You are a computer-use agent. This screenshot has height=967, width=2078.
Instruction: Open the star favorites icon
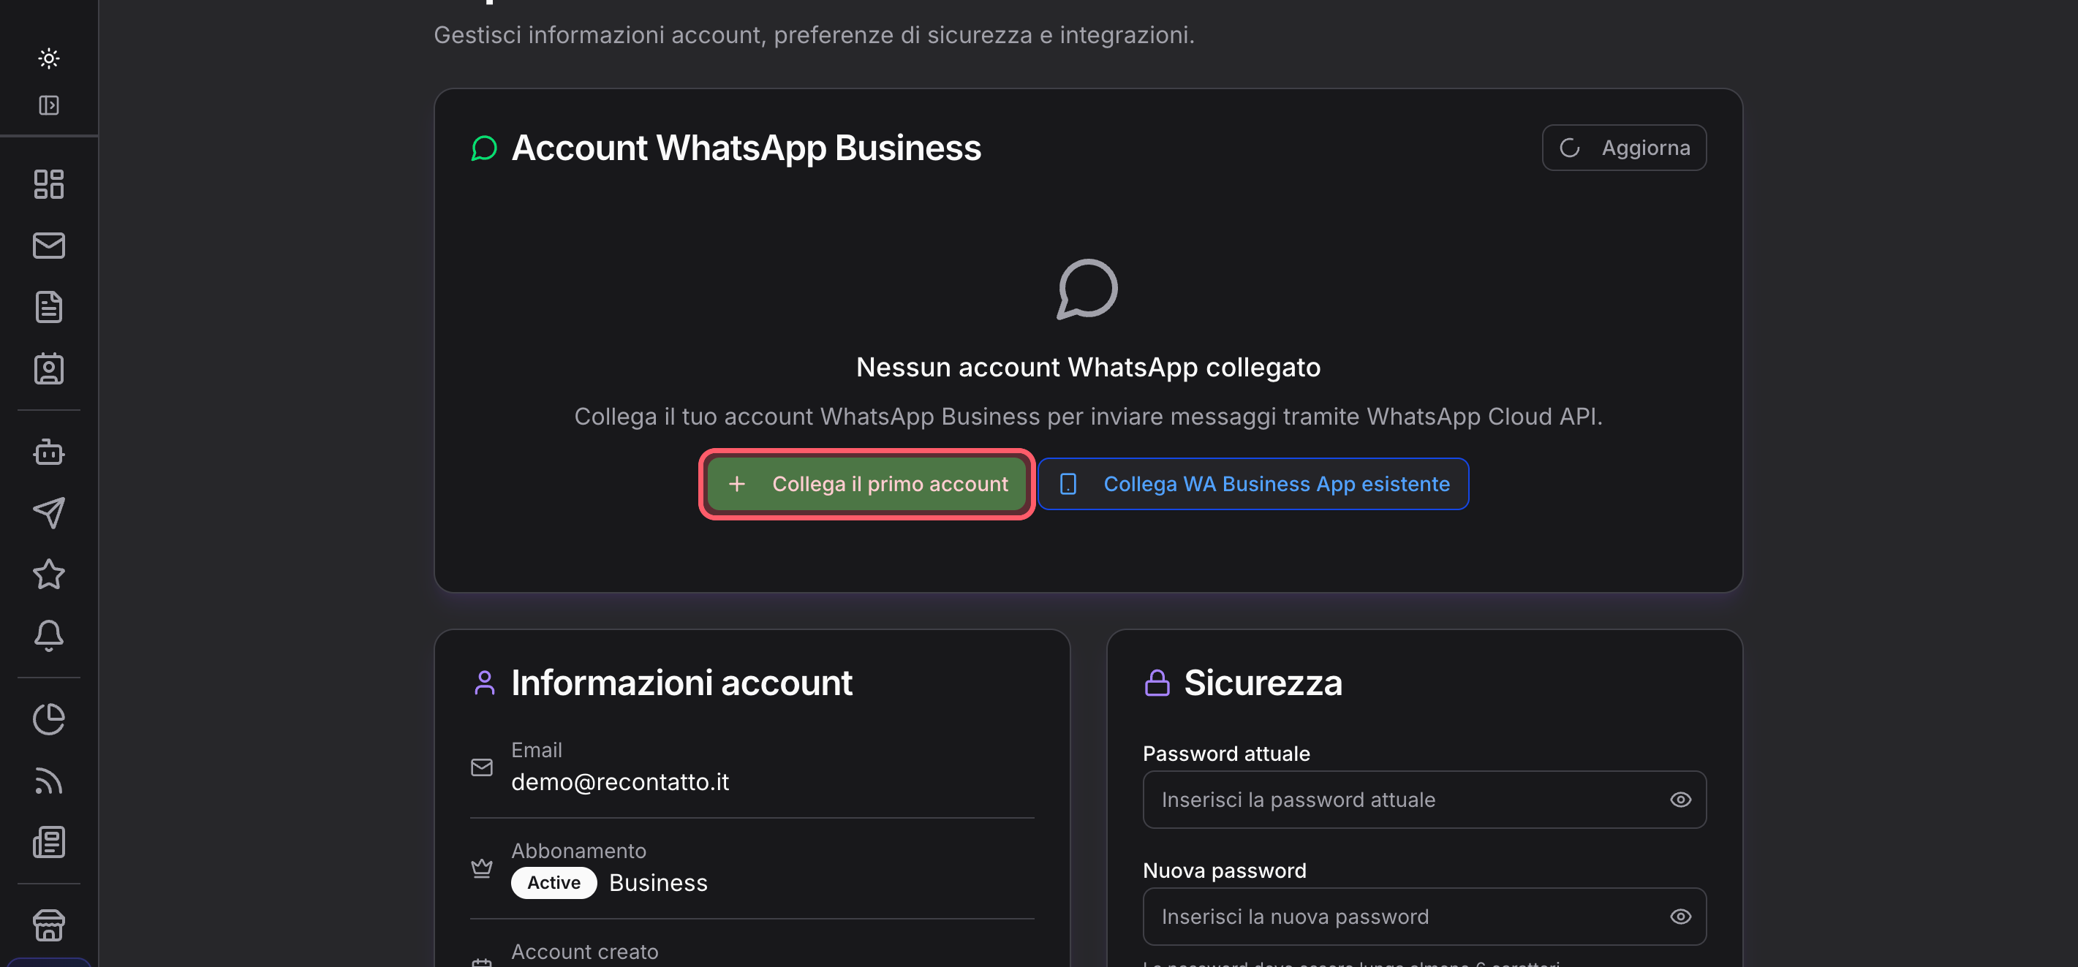coord(48,574)
